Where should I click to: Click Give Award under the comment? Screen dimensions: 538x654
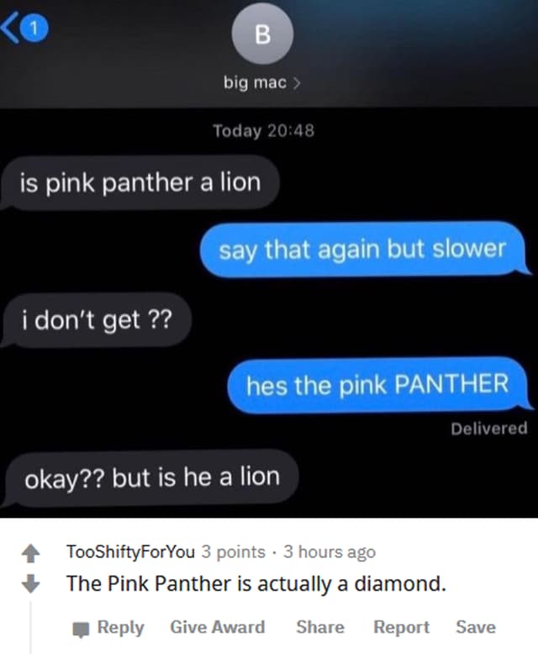point(217,627)
